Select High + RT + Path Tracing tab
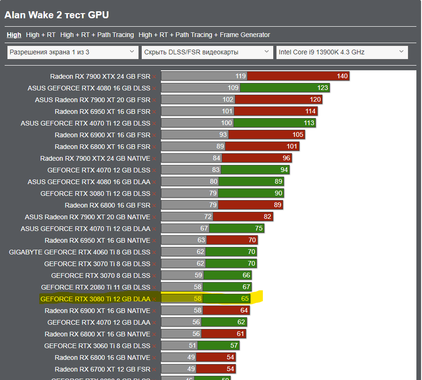Screen dimensions: 422x380 point(97,35)
